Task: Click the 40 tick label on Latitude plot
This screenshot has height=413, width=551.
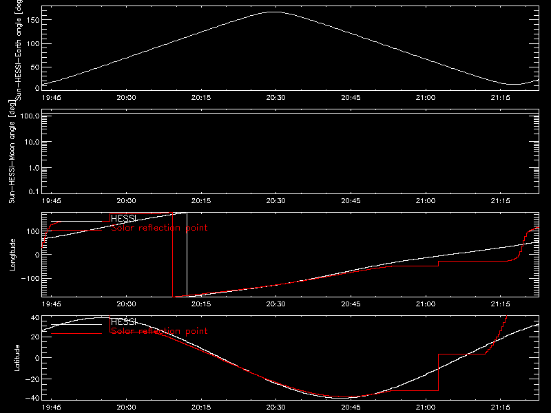Action: point(35,318)
